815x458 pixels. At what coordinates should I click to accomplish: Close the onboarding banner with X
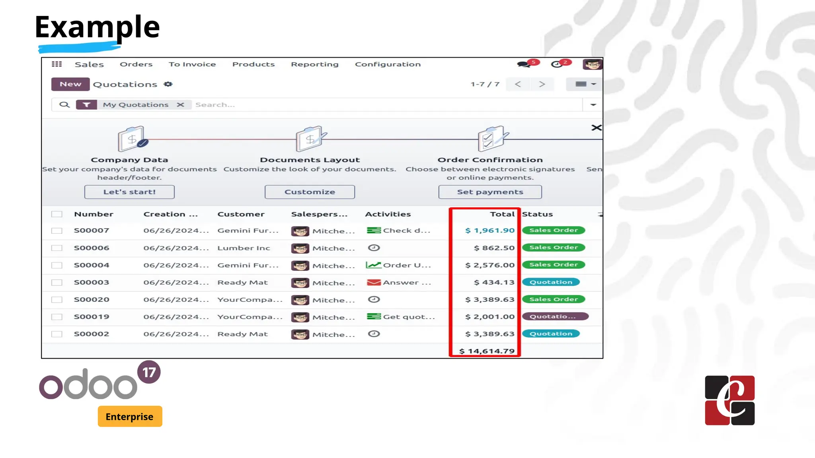coord(596,128)
